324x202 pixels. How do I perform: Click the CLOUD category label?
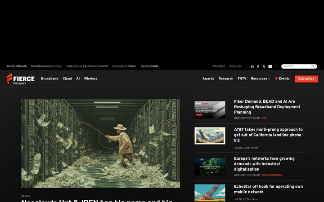click(x=26, y=196)
